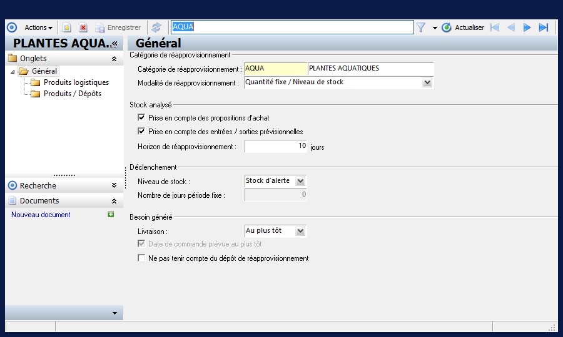Open the Niveau de stock dropdown
The image size is (563, 337).
[300, 181]
